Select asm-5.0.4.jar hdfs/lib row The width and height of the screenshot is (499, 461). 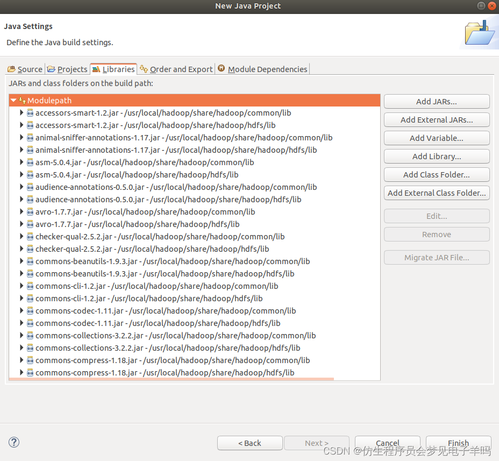click(195, 175)
